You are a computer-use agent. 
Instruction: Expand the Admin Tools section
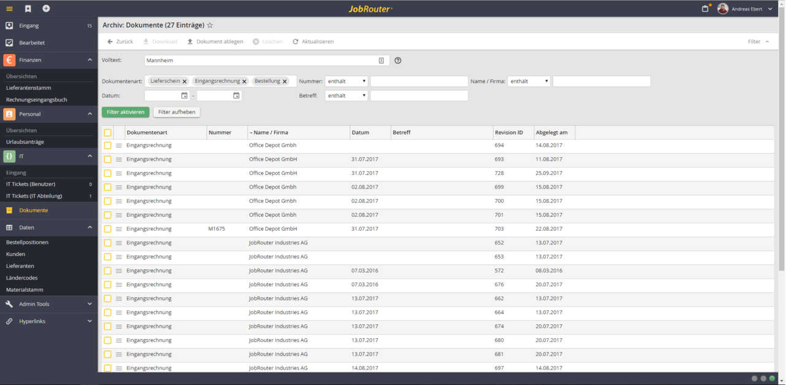tap(90, 305)
